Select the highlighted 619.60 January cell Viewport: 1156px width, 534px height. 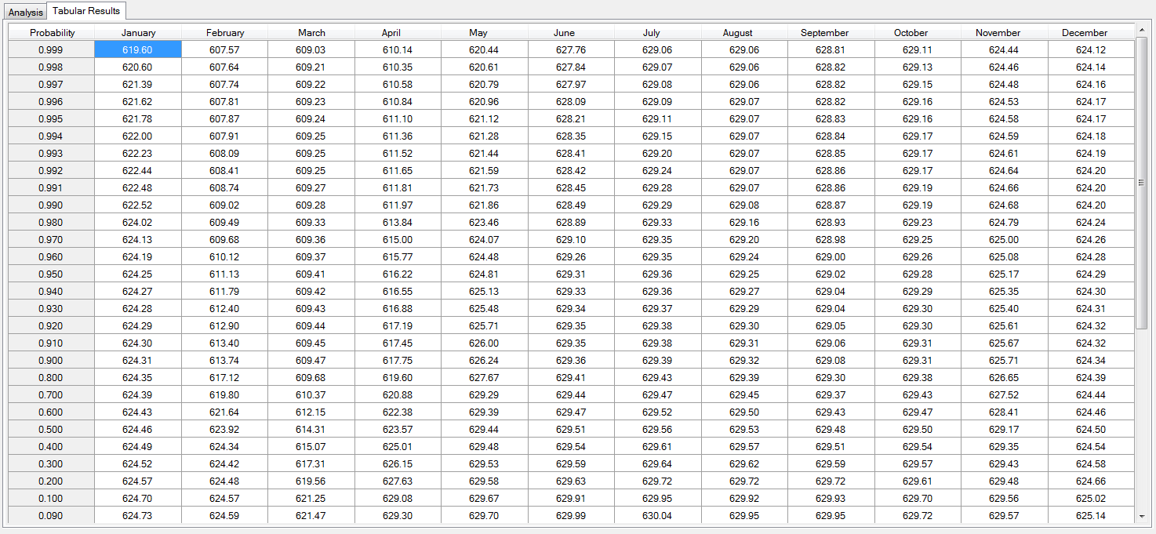point(137,49)
